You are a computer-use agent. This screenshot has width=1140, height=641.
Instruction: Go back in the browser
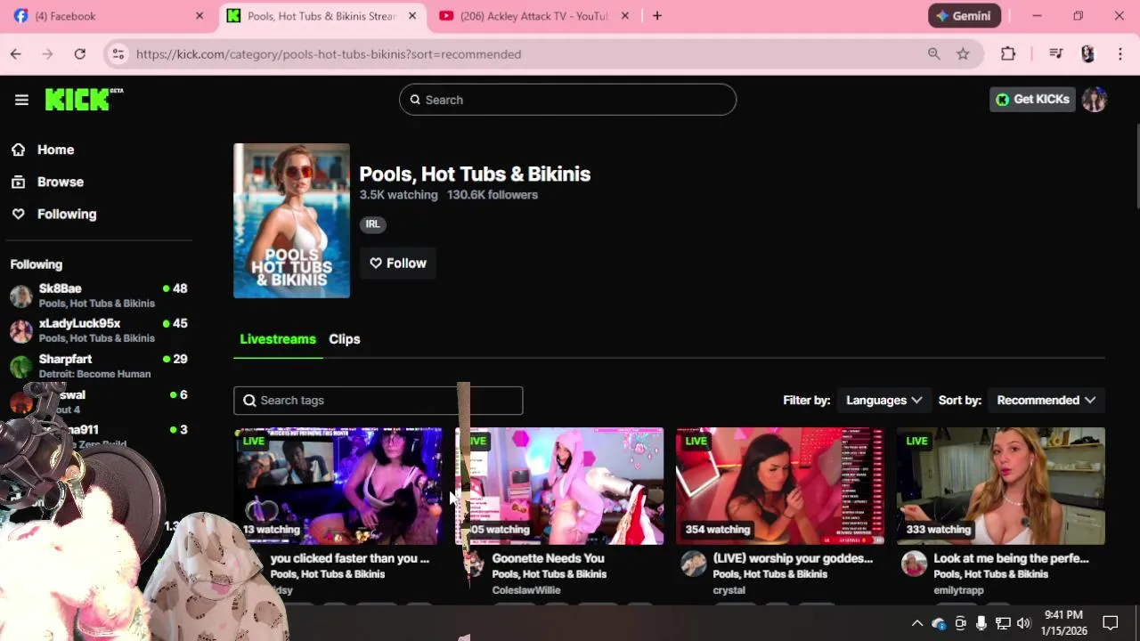click(x=16, y=54)
